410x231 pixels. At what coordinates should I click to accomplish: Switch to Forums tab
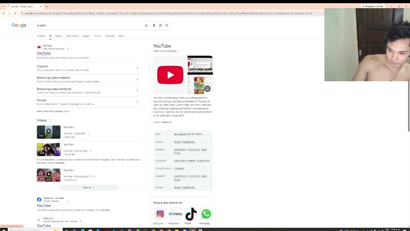pos(97,36)
